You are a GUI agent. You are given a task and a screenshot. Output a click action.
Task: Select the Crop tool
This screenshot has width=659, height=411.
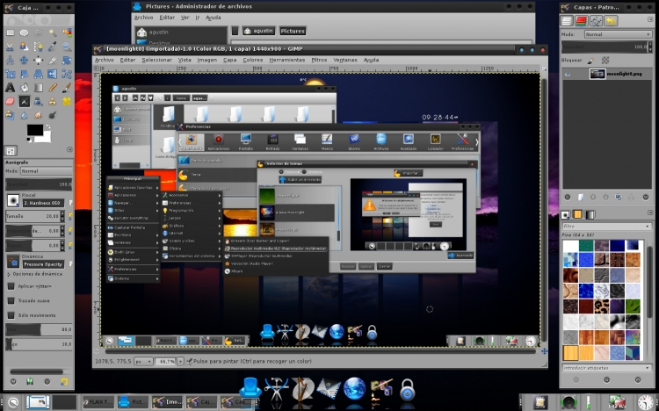pos(53,61)
